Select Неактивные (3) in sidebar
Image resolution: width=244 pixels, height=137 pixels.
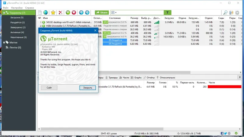(19, 37)
